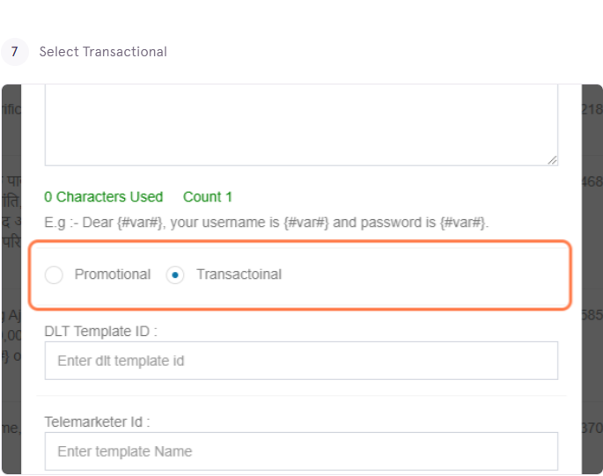Click the example {#var#} hint text

coord(266,223)
